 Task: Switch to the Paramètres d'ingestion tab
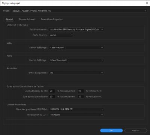[x=52, y=19]
